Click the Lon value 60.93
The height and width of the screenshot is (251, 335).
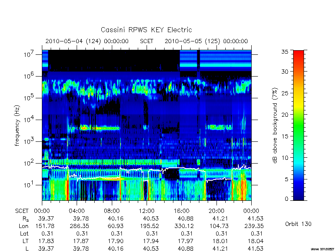(116, 226)
